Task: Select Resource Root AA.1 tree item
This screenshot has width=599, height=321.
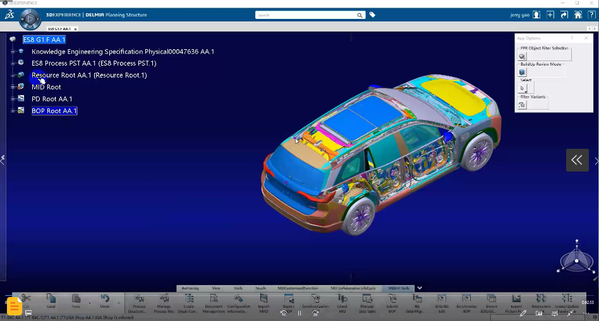Action: point(89,75)
